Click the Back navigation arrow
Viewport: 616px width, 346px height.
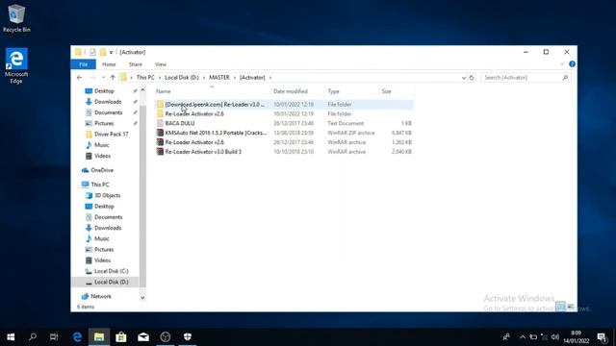pyautogui.click(x=79, y=78)
